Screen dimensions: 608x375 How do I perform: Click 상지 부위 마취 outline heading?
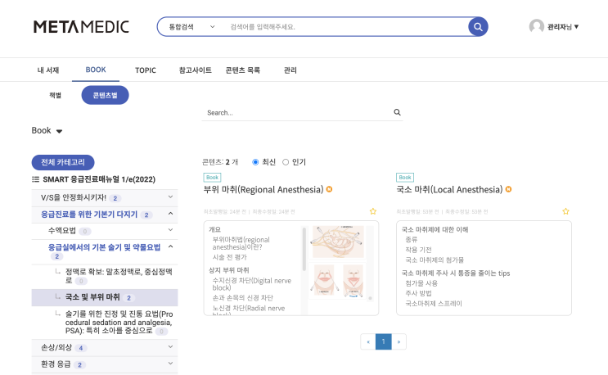tap(229, 270)
